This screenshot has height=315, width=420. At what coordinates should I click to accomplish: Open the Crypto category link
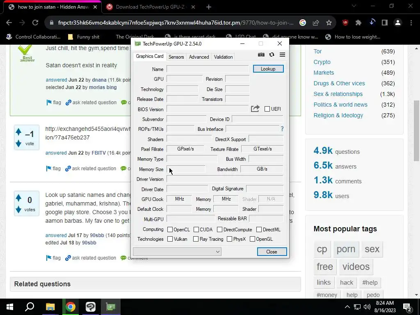(322, 62)
